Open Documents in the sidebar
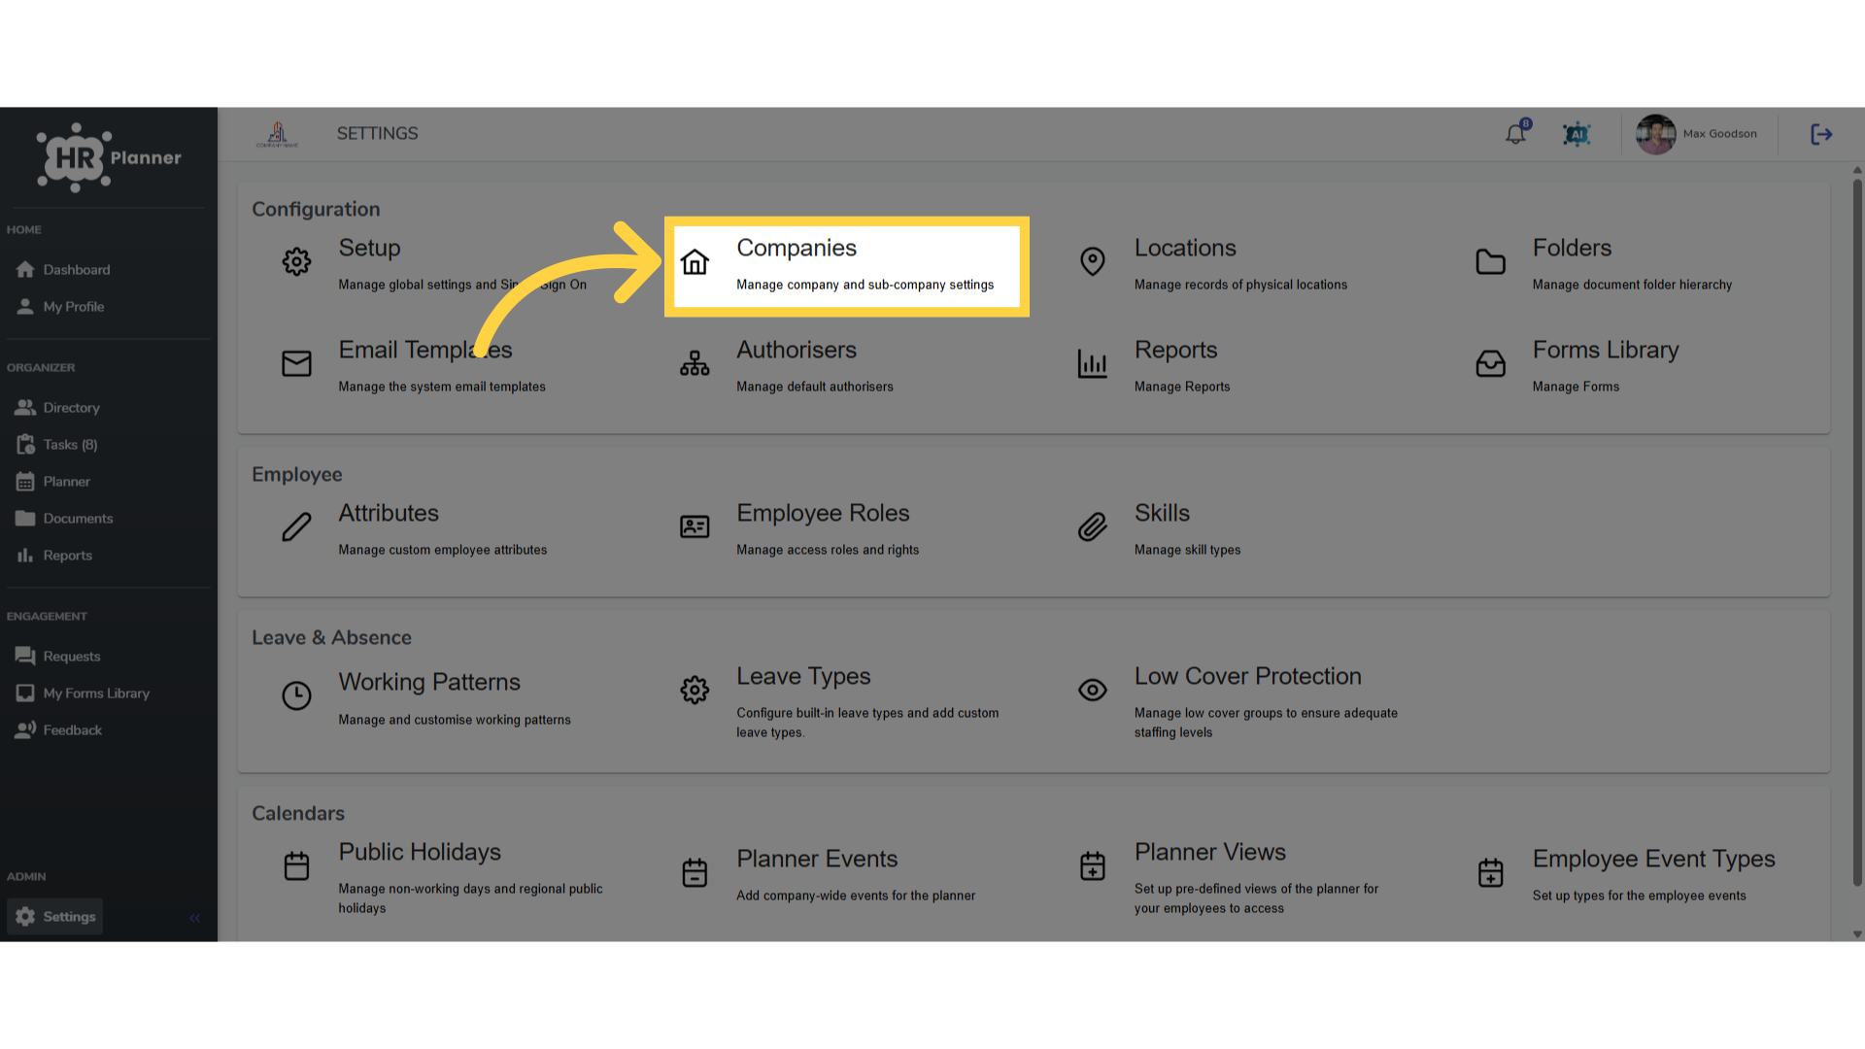Viewport: 1865px width, 1049px height. tap(64, 519)
